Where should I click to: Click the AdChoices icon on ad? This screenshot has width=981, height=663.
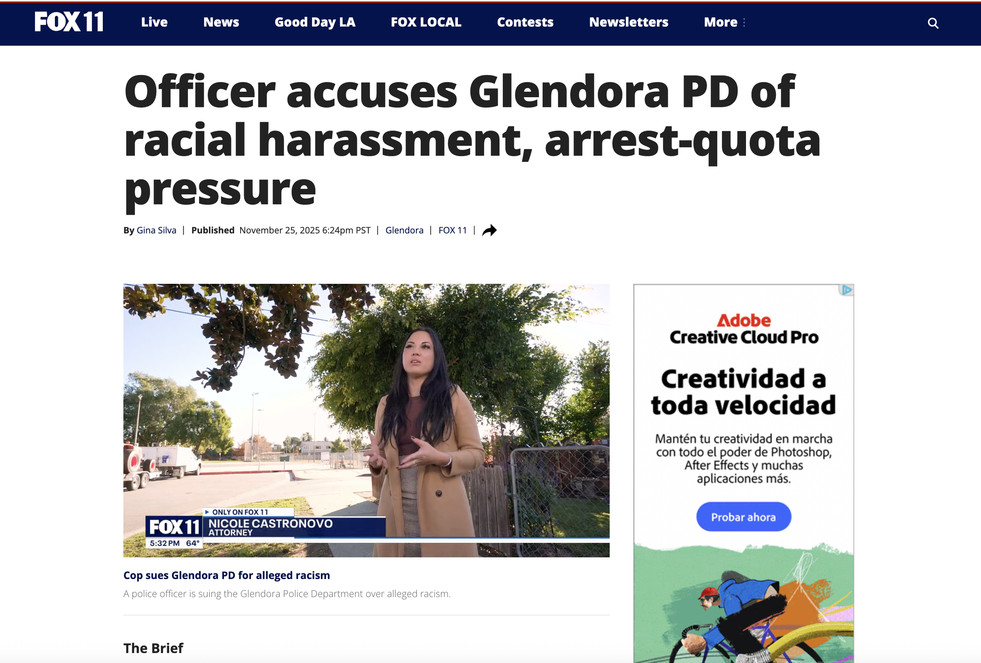tap(846, 290)
